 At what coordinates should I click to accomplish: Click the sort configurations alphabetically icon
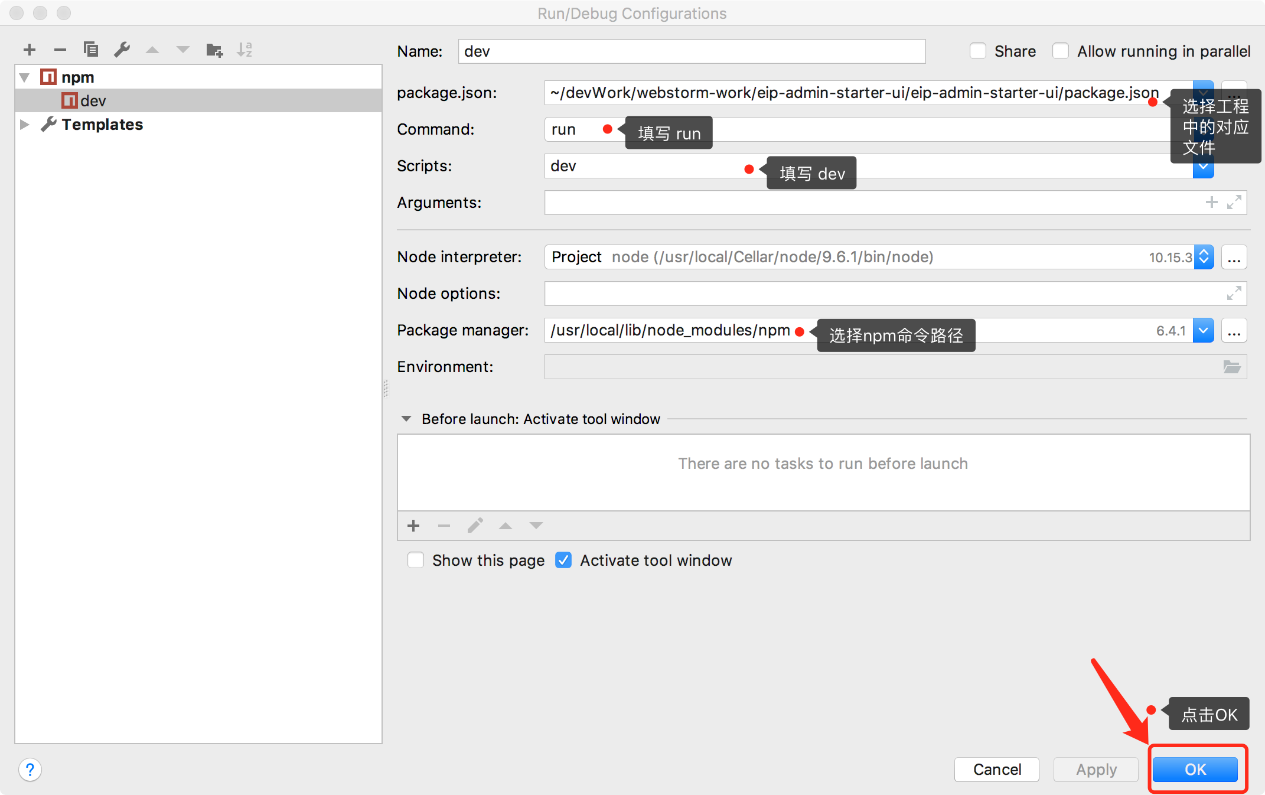pos(244,50)
